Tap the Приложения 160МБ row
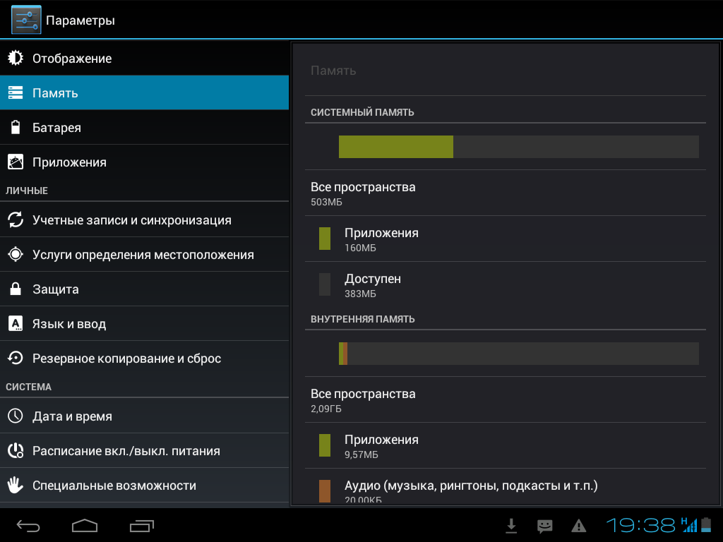This screenshot has height=542, width=723. coord(506,239)
